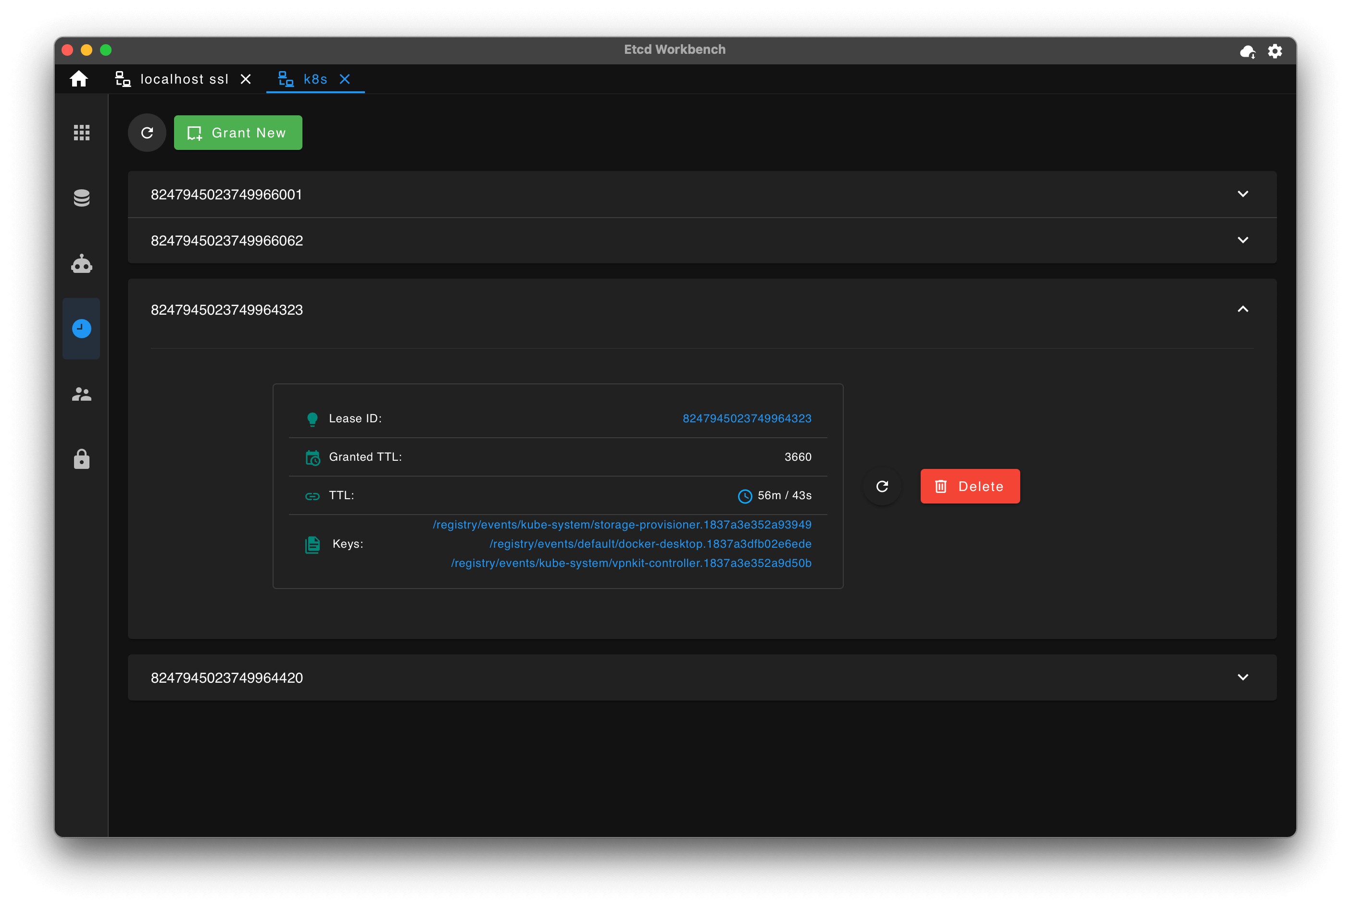1351x909 pixels.
Task: Expand lease 8247945023749966062
Action: (702, 241)
